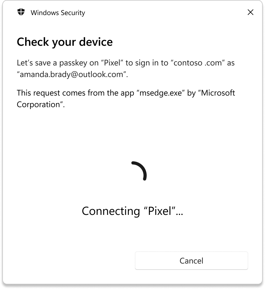Click the word Connecting in status message
265x289 pixels.
point(111,211)
